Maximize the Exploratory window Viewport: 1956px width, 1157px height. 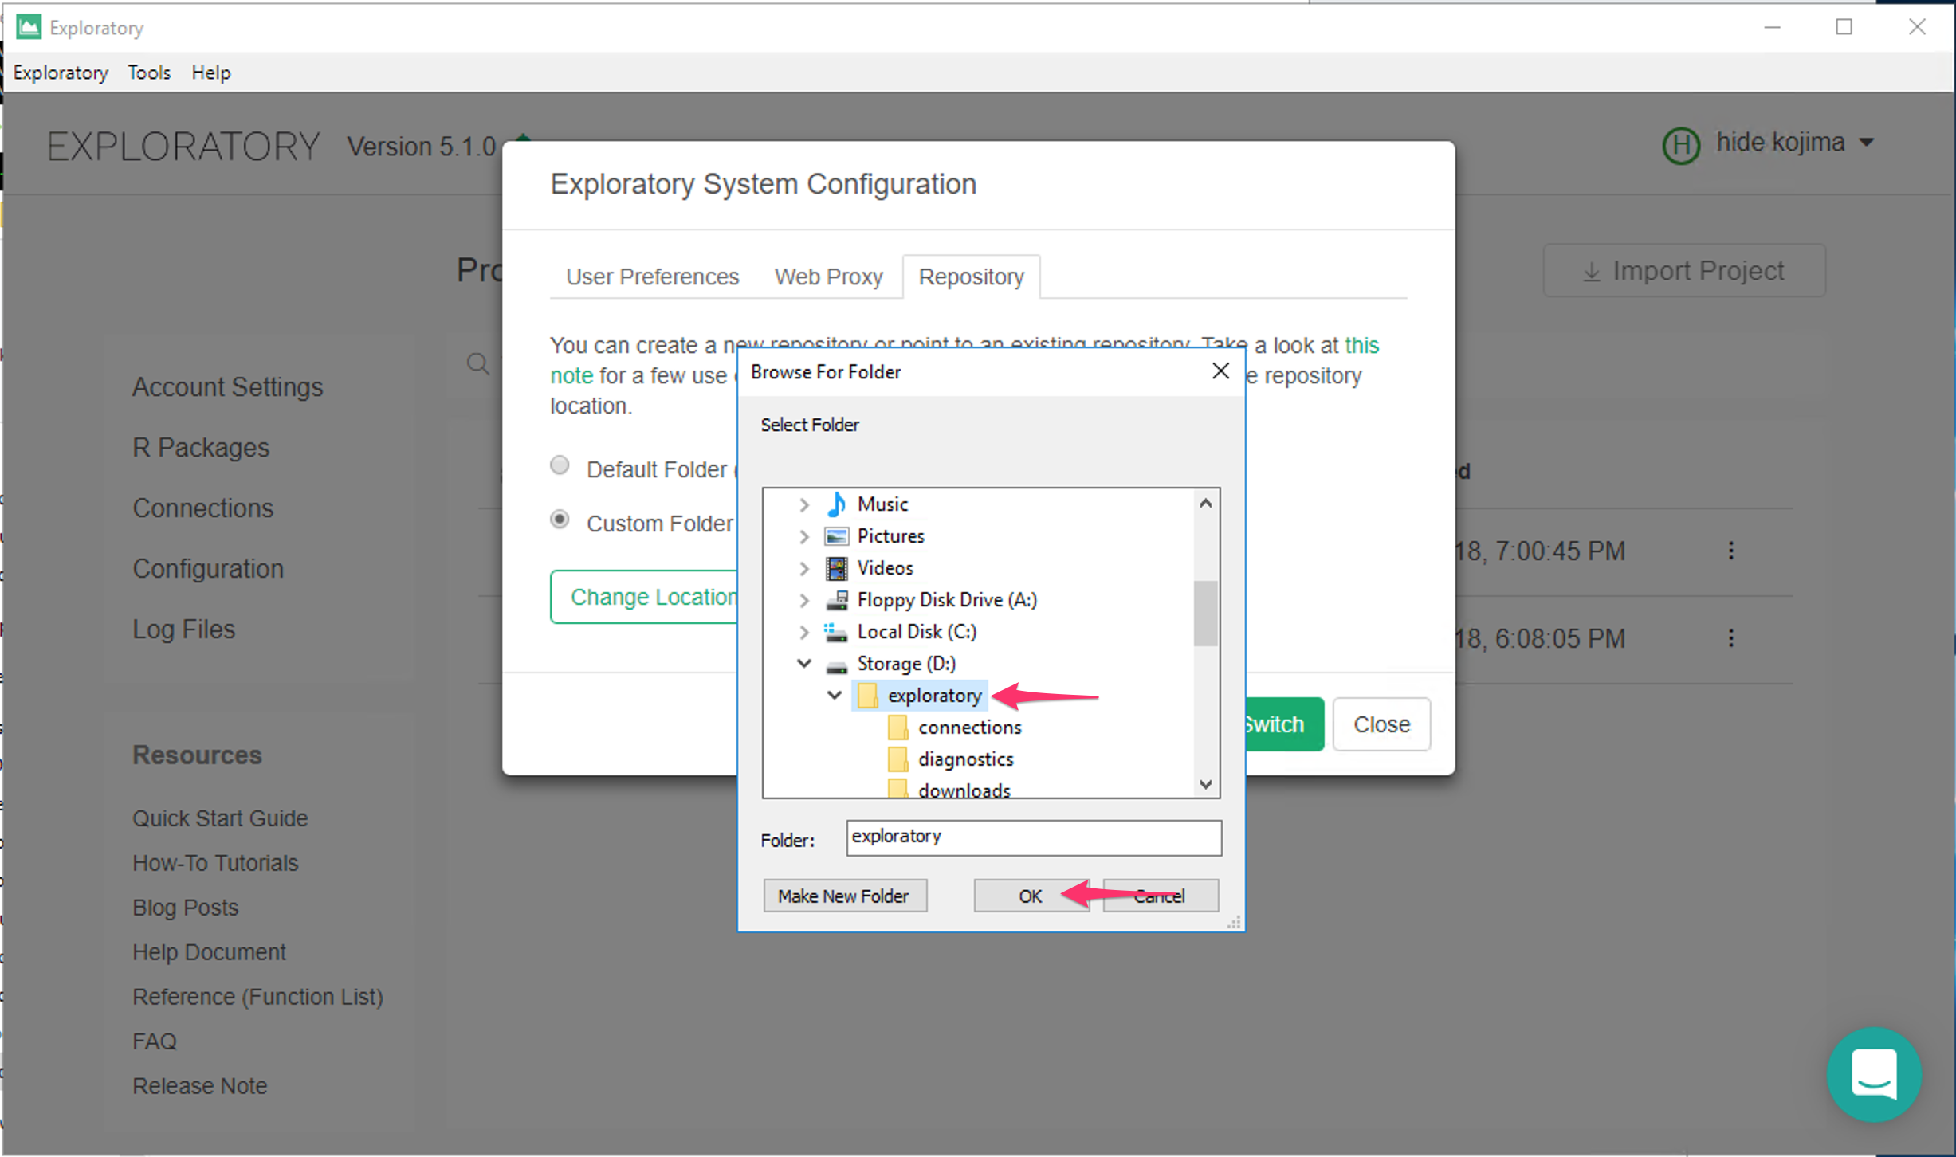(1844, 27)
